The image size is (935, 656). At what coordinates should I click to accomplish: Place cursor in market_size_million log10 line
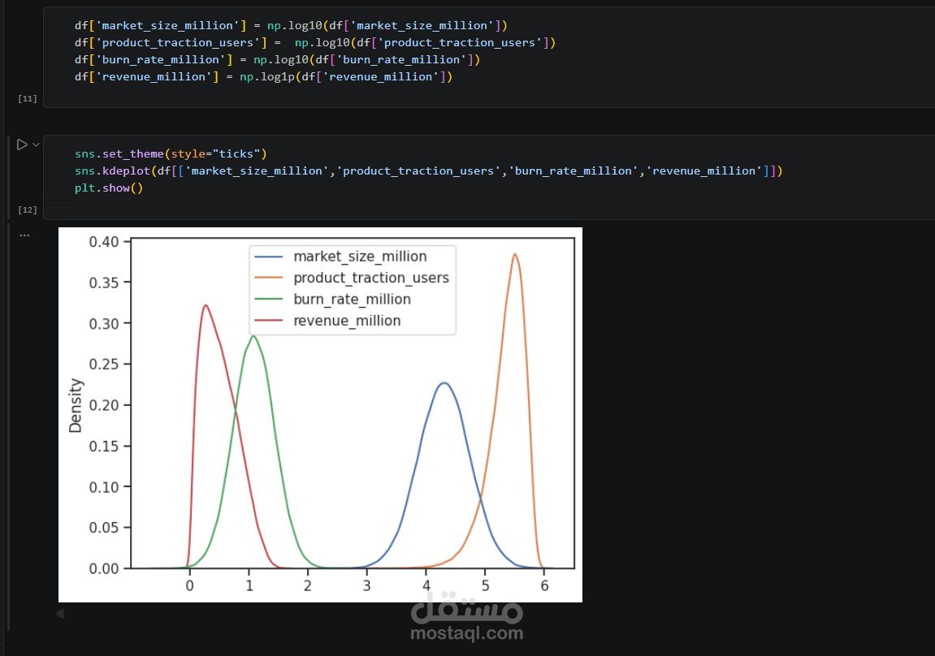(x=291, y=26)
